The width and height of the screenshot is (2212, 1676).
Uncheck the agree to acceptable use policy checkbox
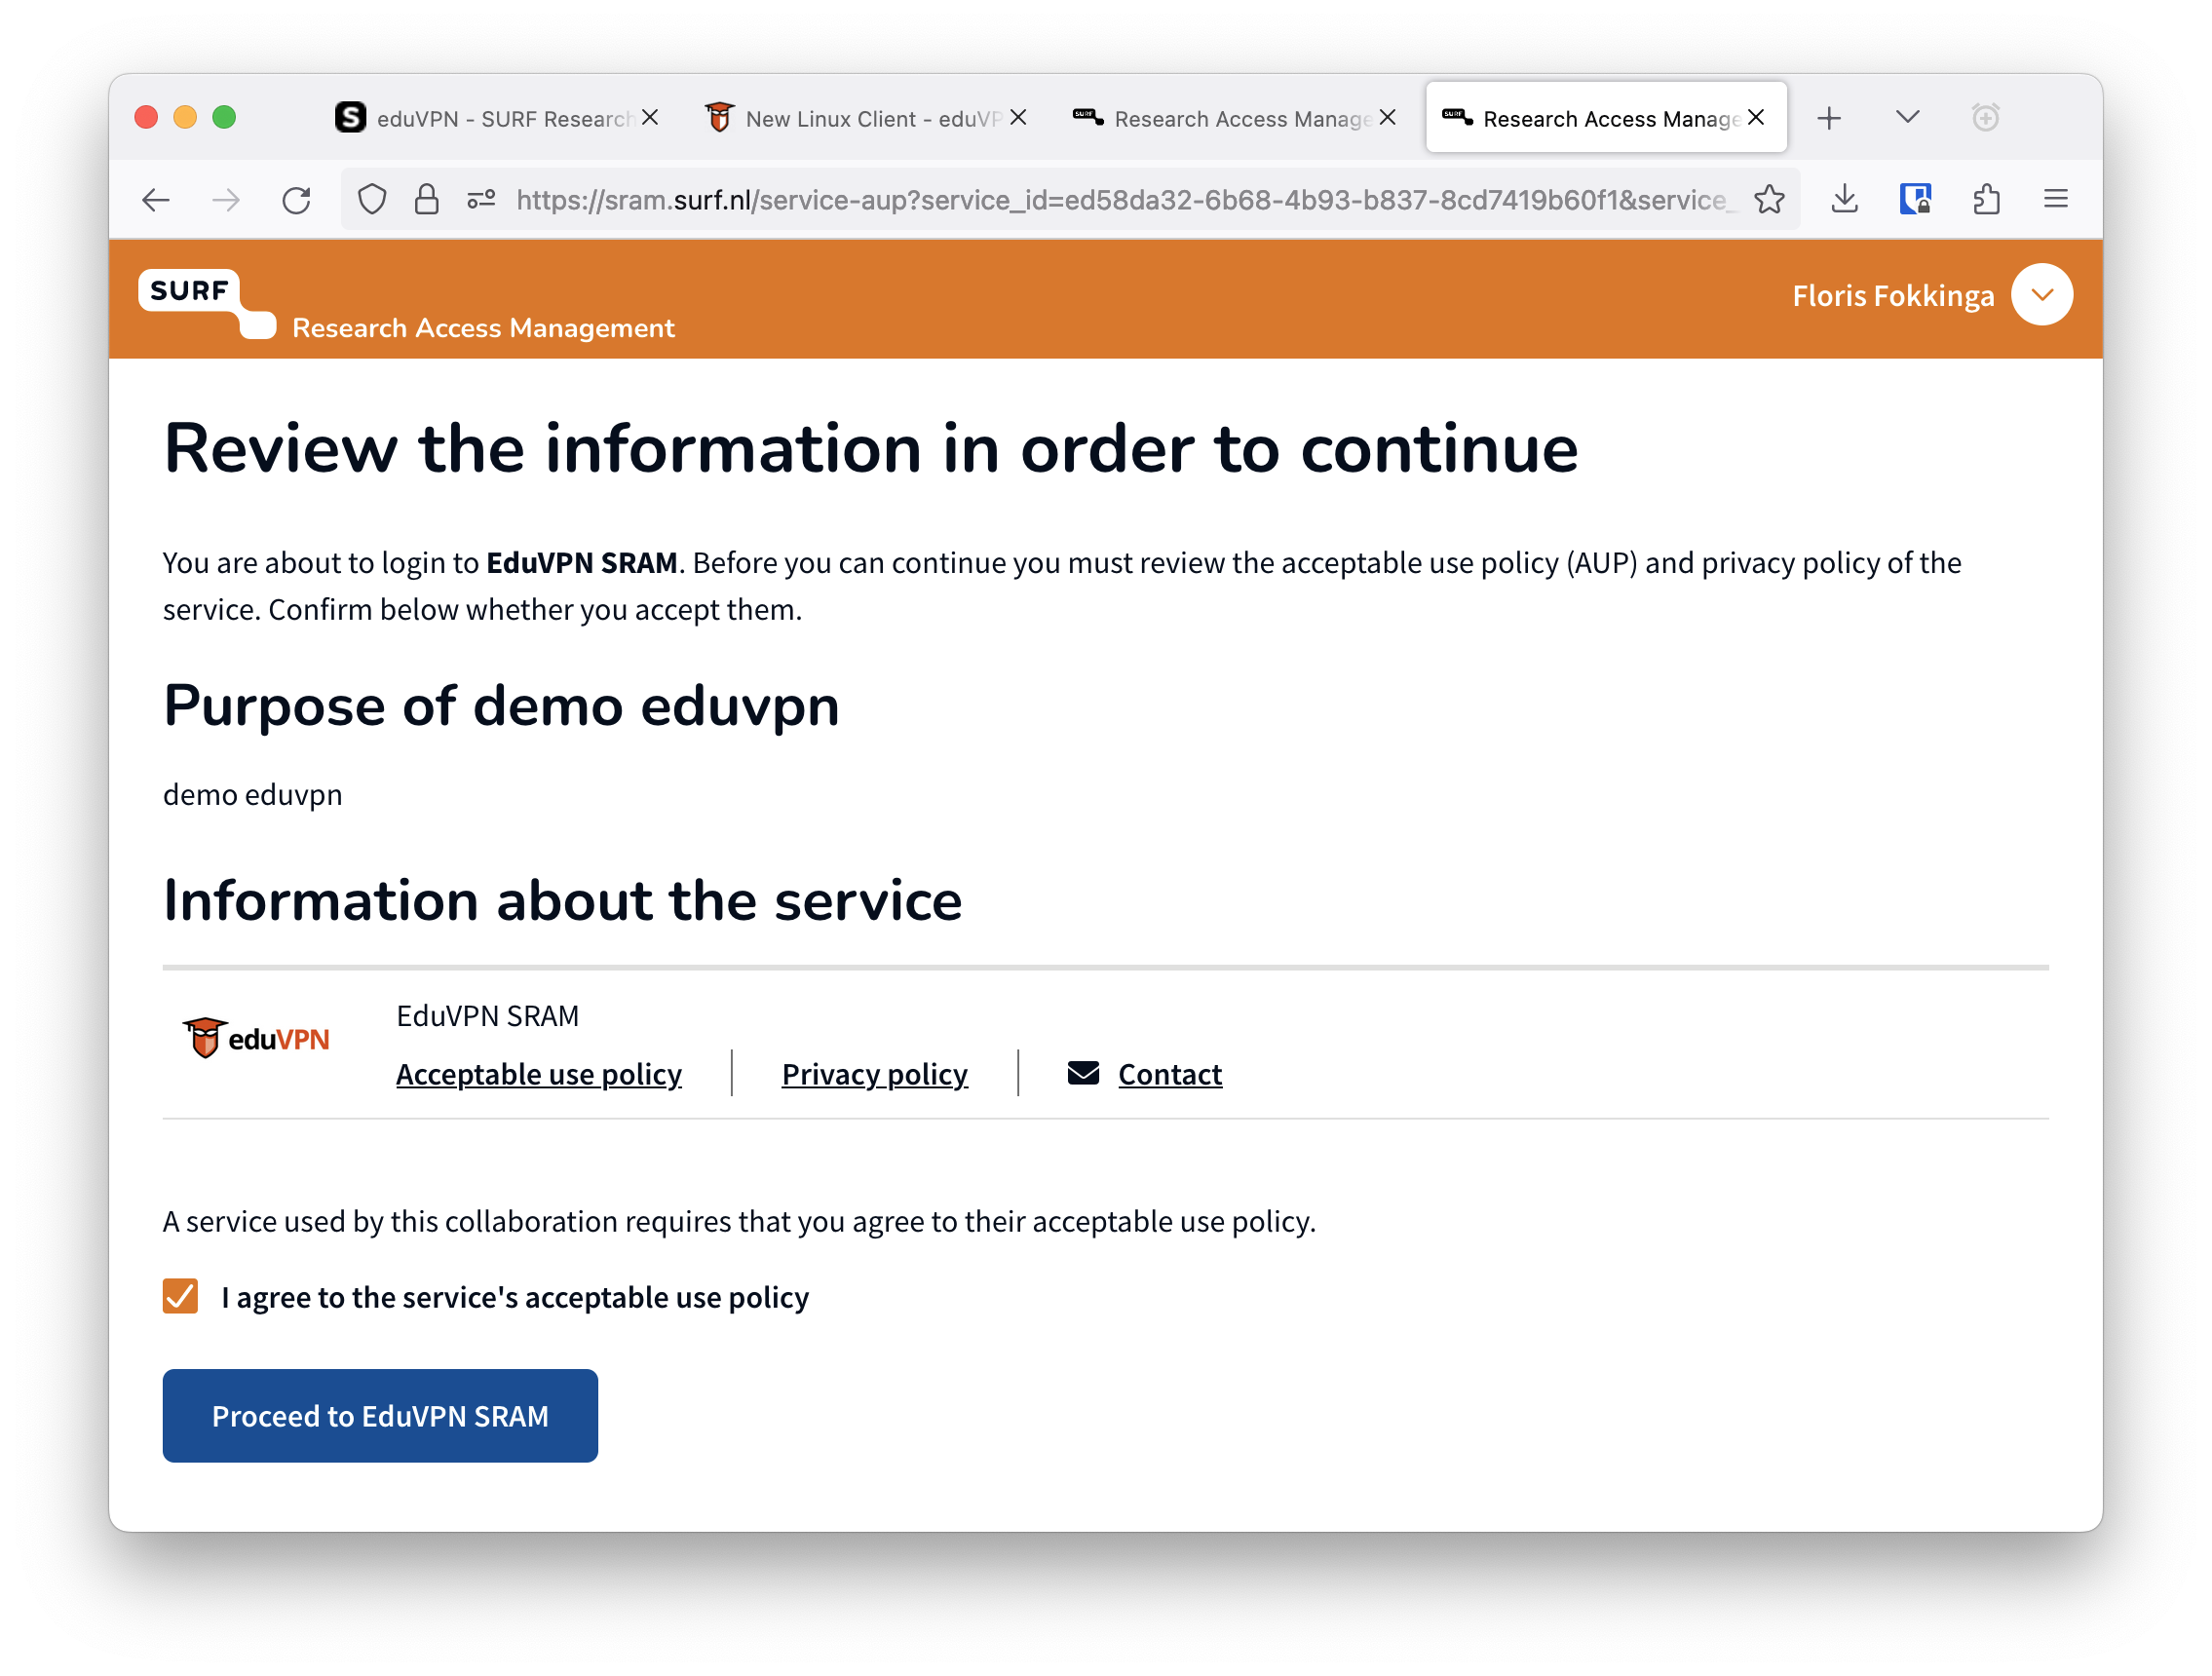[180, 1296]
